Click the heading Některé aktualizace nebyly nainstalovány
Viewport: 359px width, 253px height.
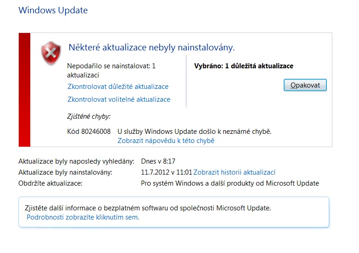151,47
